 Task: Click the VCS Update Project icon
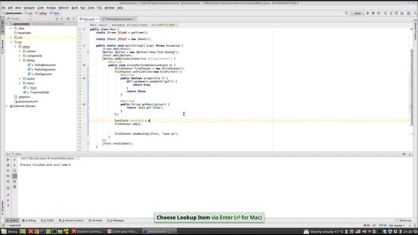click(x=385, y=13)
